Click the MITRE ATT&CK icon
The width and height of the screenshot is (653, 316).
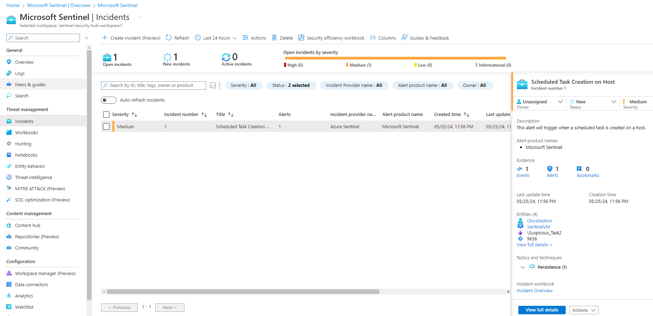(x=9, y=188)
